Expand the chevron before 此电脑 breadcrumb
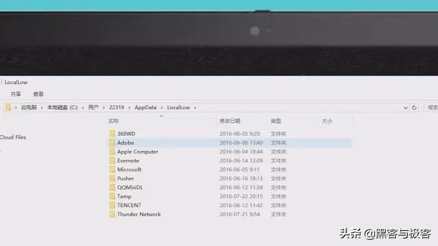 tap(16, 107)
